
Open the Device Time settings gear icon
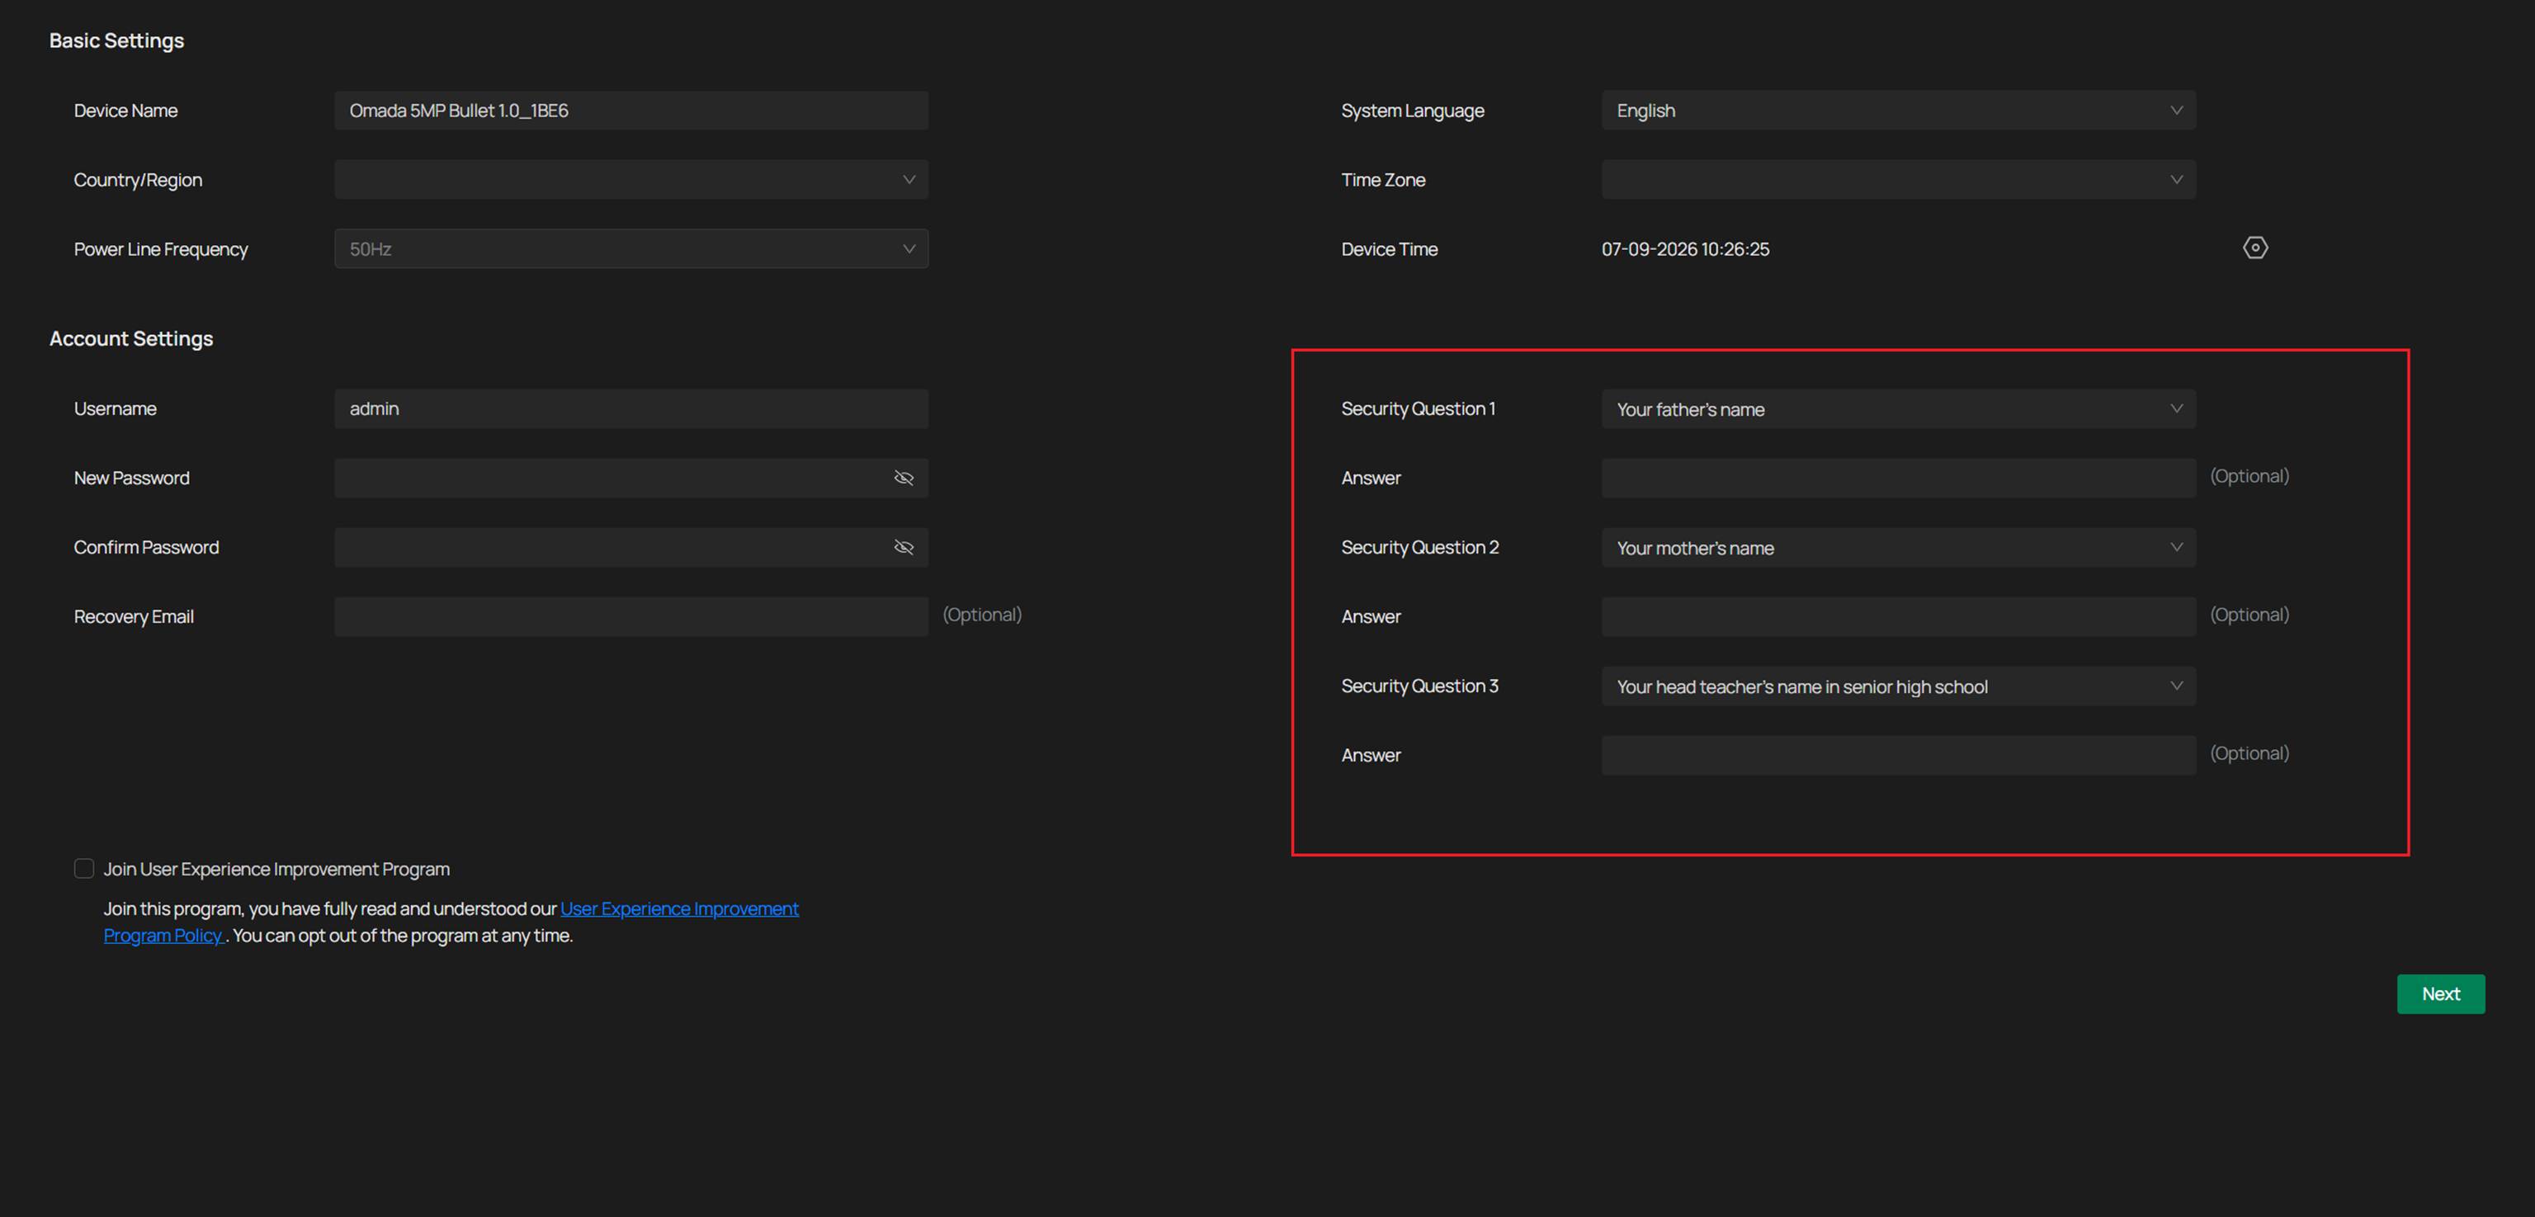tap(2254, 248)
